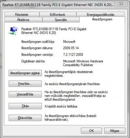130x138 pixels.
Task: Cancel with the Mégse button
Action: pos(115,131)
